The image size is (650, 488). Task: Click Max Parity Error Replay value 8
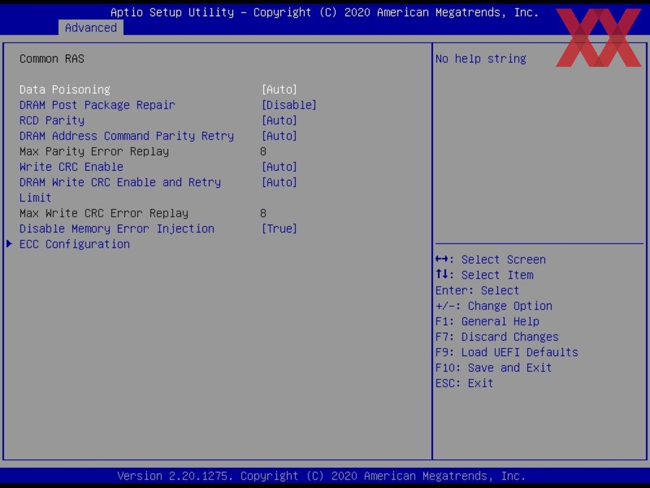click(263, 151)
